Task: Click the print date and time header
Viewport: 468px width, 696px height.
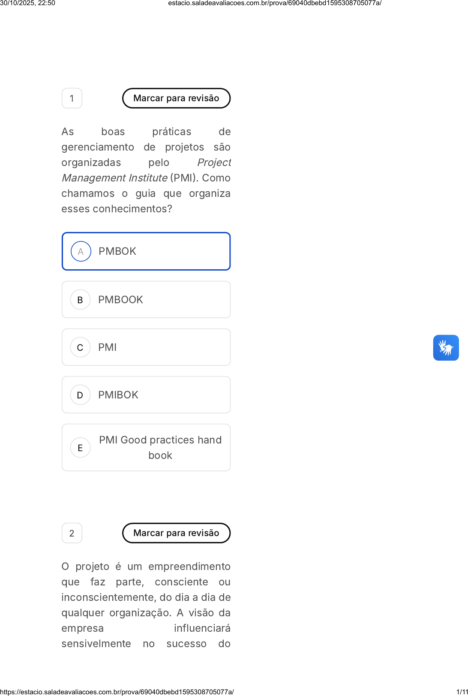Action: [28, 3]
